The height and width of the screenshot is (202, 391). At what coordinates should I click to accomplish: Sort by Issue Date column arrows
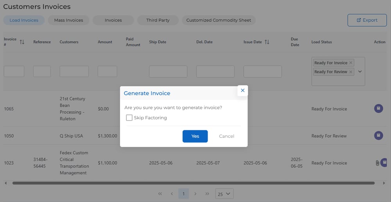tap(267, 42)
